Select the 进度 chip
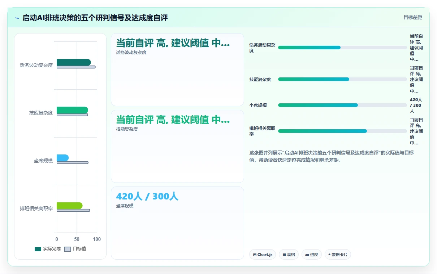This screenshot has width=437, height=274. [312, 255]
